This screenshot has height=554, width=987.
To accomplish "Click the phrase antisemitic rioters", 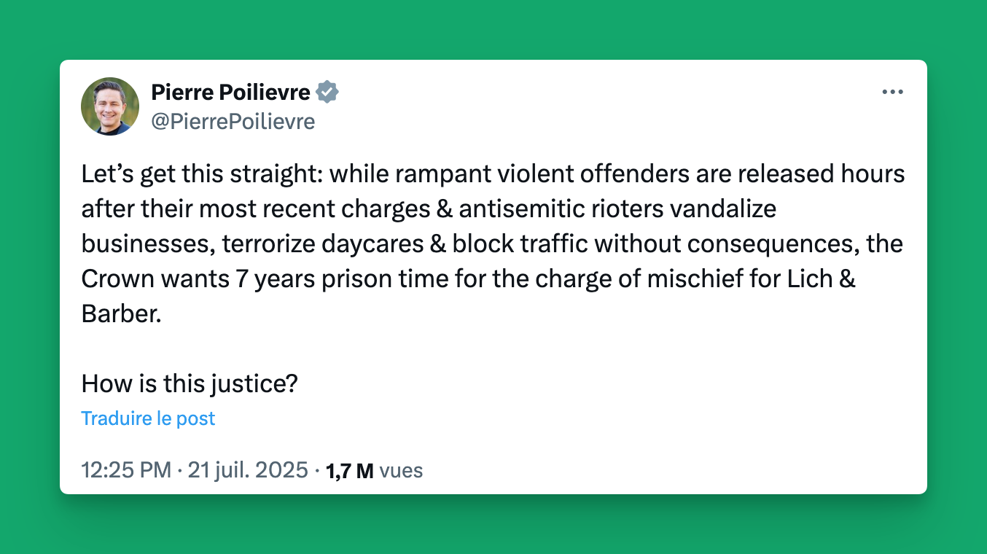I will pos(561,209).
